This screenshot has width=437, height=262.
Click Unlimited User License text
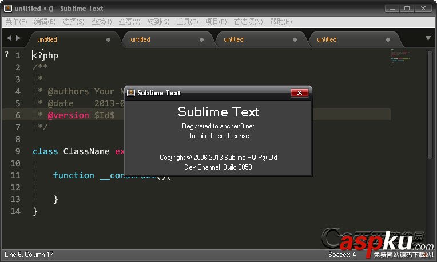click(x=218, y=136)
